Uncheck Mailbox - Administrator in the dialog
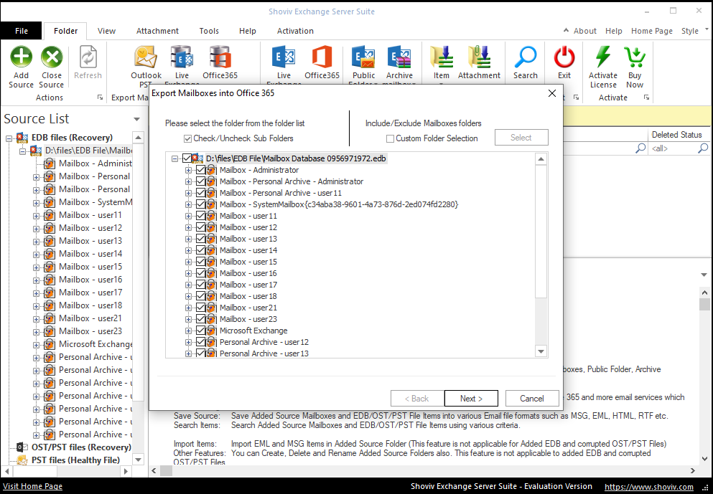713x494 pixels. (x=200, y=170)
